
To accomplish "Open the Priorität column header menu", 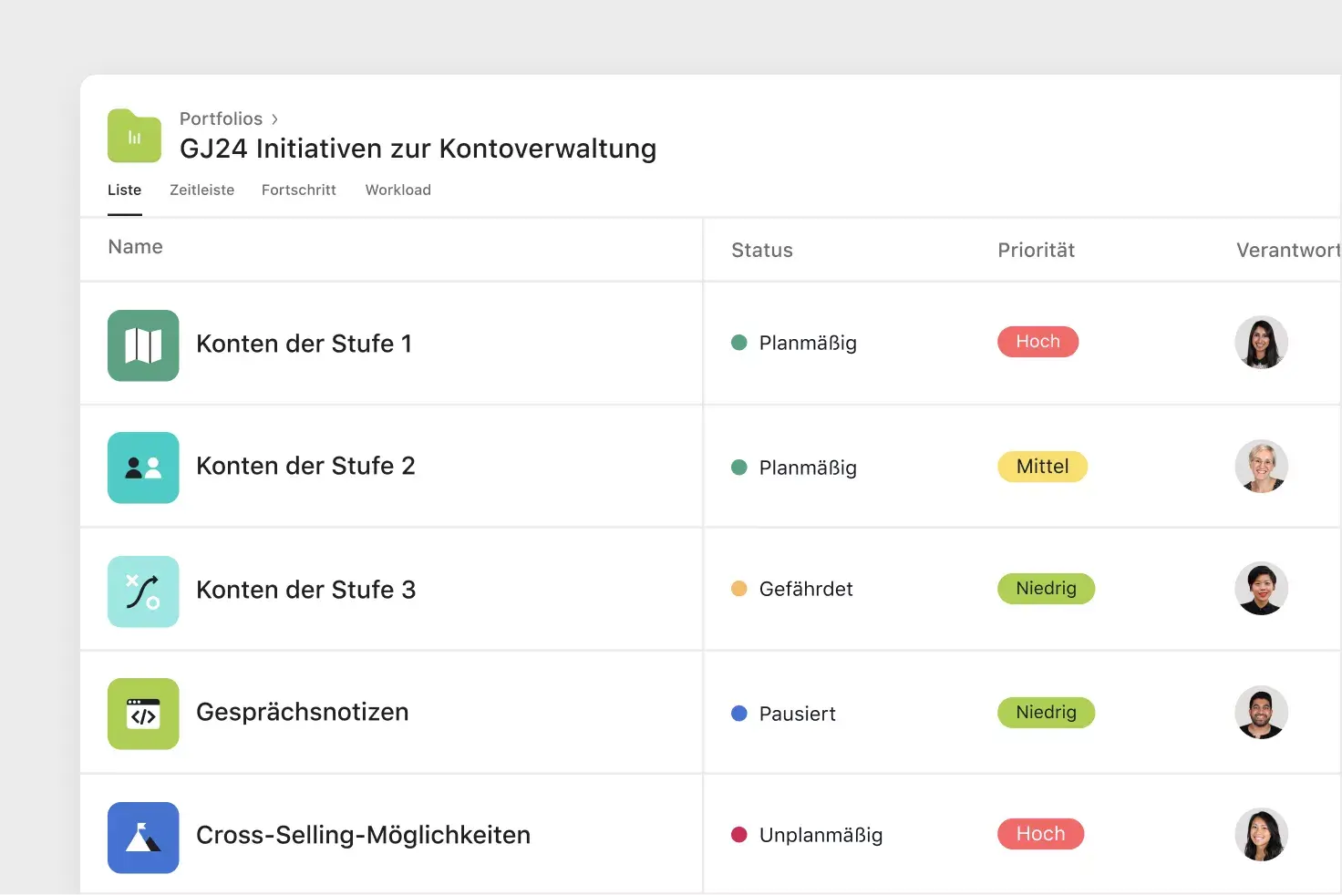I will point(1036,250).
